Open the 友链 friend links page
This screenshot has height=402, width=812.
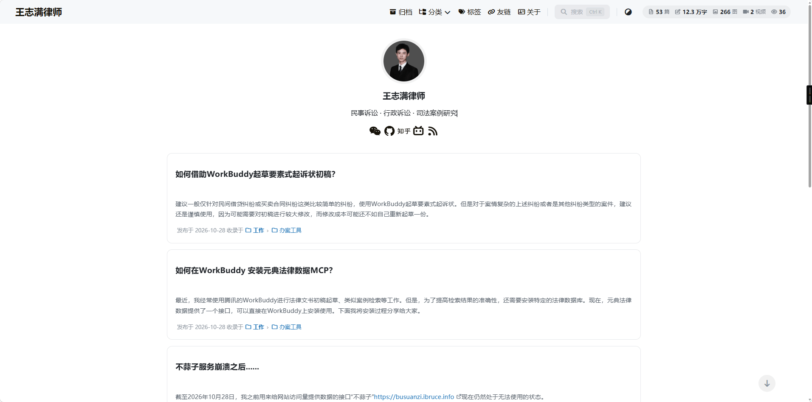coord(499,12)
